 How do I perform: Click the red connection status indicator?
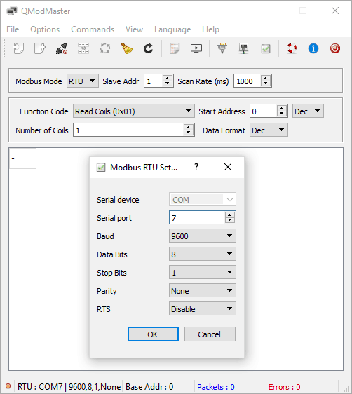click(8, 386)
